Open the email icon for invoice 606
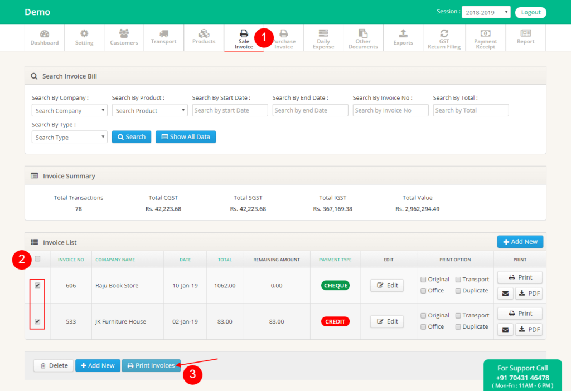Image resolution: width=571 pixels, height=391 pixels. tap(505, 293)
